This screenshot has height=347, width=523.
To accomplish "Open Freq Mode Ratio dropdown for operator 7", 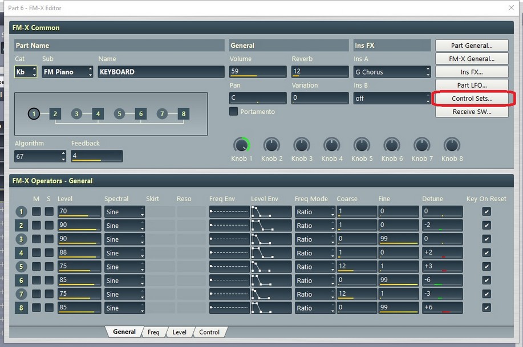I will tap(315, 294).
